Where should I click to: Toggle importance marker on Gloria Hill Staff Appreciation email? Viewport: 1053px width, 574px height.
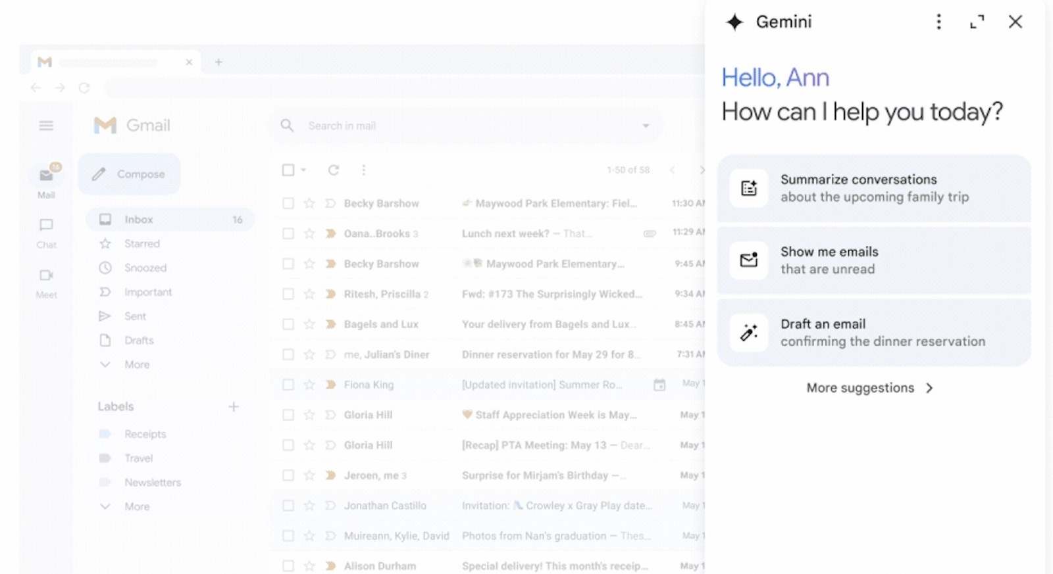click(330, 415)
